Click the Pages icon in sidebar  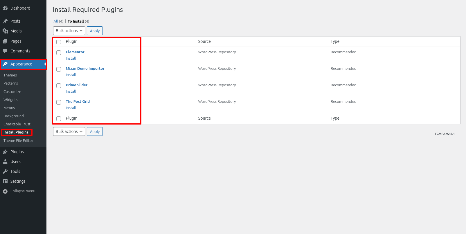tap(5, 41)
